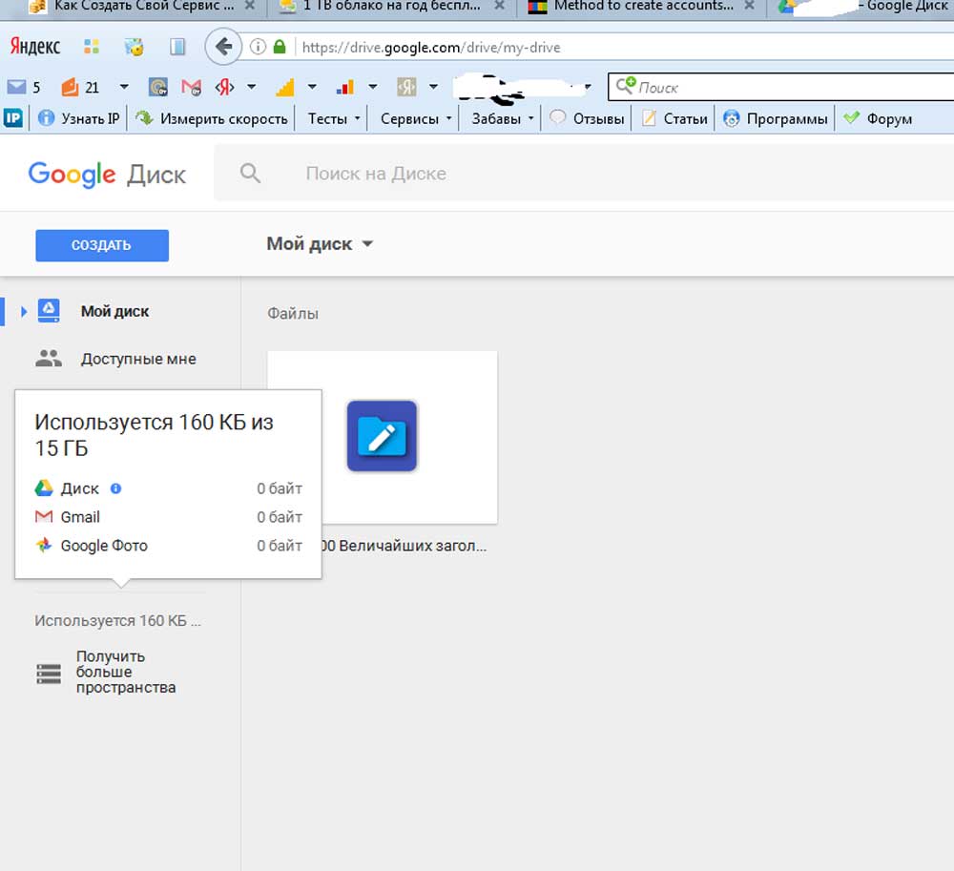Screen dimensions: 954x871
Task: Open the Yandex logo bookmark
Action: pyautogui.click(x=34, y=47)
